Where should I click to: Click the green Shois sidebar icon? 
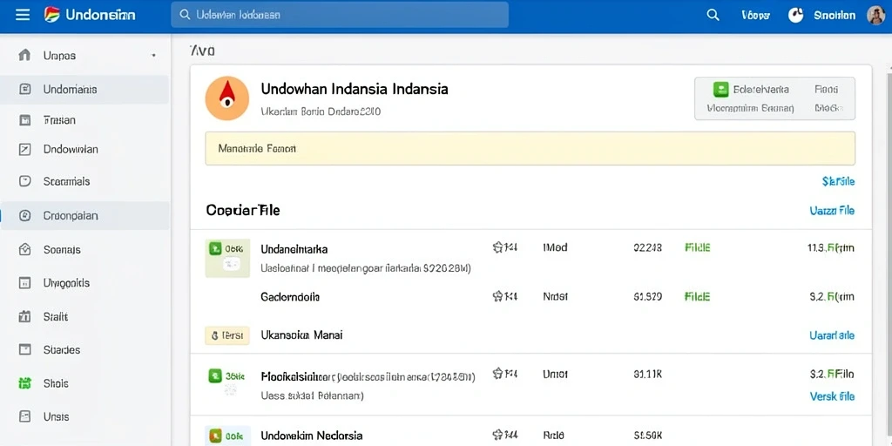24,383
